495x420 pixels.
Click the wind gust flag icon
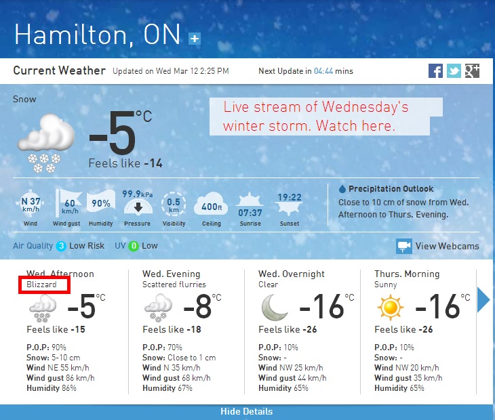coord(68,203)
